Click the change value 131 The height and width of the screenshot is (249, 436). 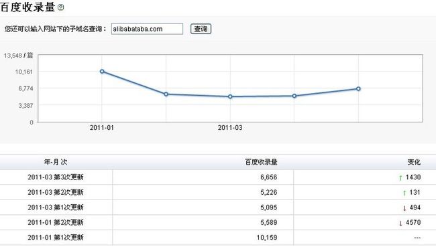(415, 192)
